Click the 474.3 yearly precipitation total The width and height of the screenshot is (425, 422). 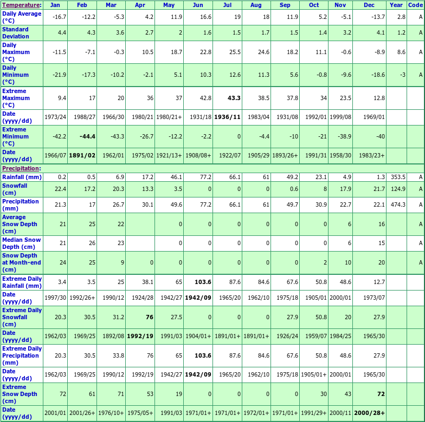(x=397, y=205)
